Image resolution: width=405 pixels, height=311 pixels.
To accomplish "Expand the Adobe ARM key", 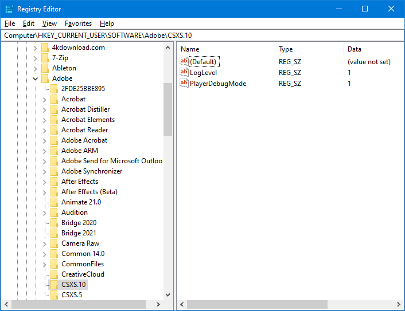I will tap(44, 151).
